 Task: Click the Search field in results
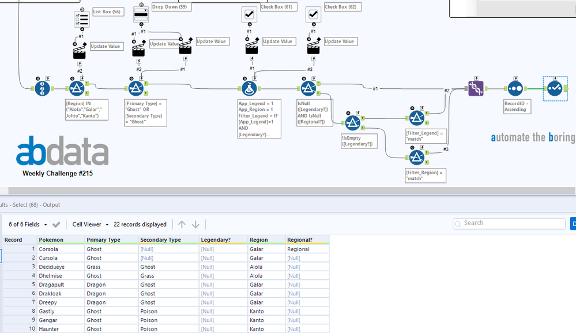tap(509, 223)
